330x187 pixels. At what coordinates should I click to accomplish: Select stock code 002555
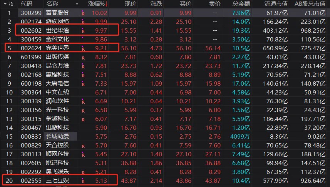(31, 180)
